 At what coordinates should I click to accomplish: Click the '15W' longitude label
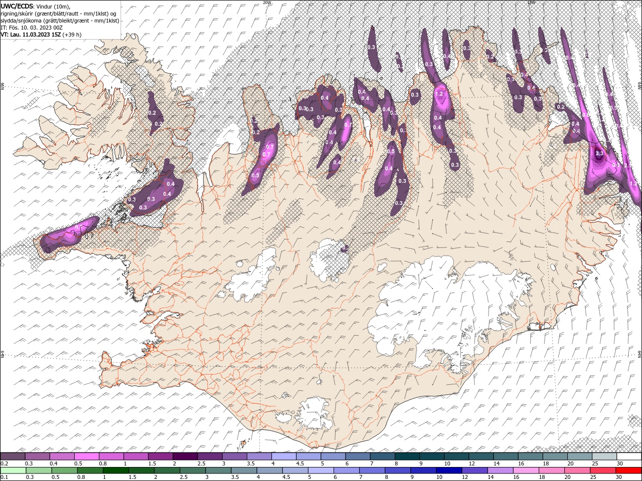point(531,3)
